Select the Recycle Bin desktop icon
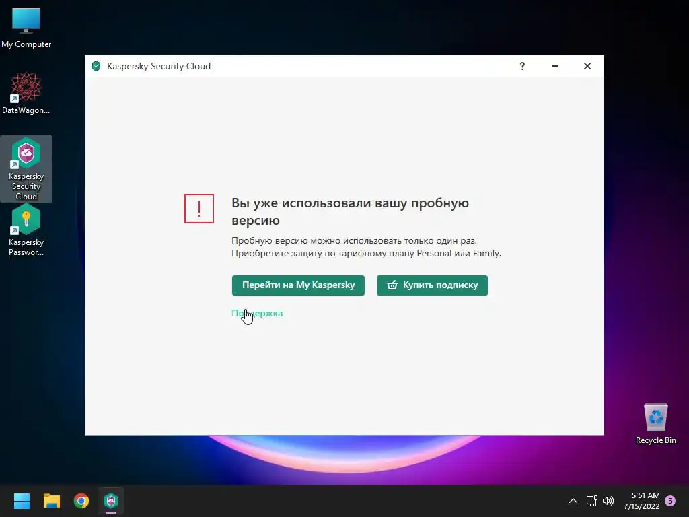The width and height of the screenshot is (689, 517). pos(655,423)
